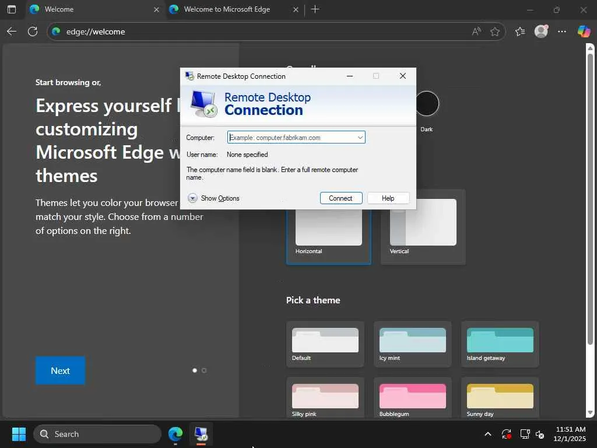
Task: Select the first page indicator dot
Action: (x=195, y=370)
